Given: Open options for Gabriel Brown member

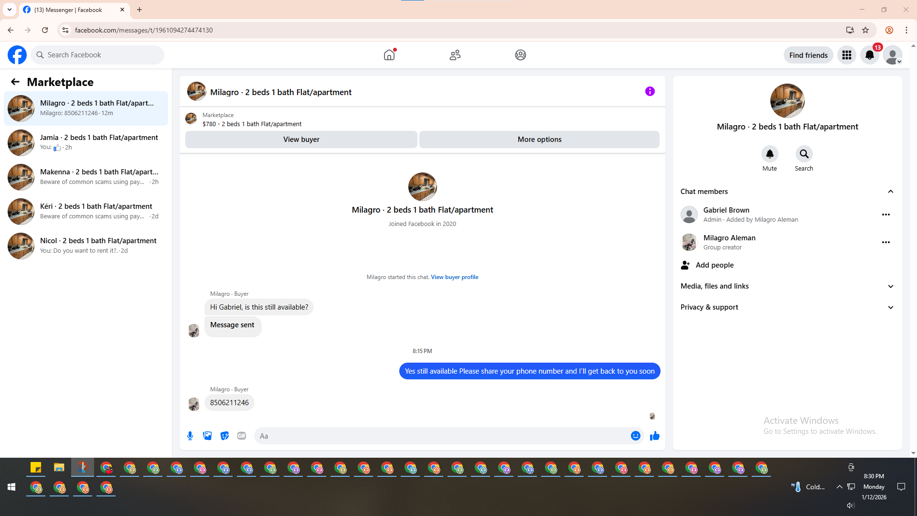Looking at the screenshot, I should [x=885, y=215].
